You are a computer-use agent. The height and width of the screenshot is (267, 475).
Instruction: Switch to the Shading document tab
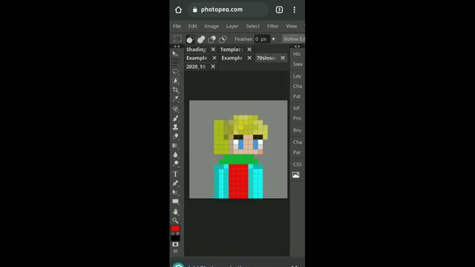pos(196,50)
